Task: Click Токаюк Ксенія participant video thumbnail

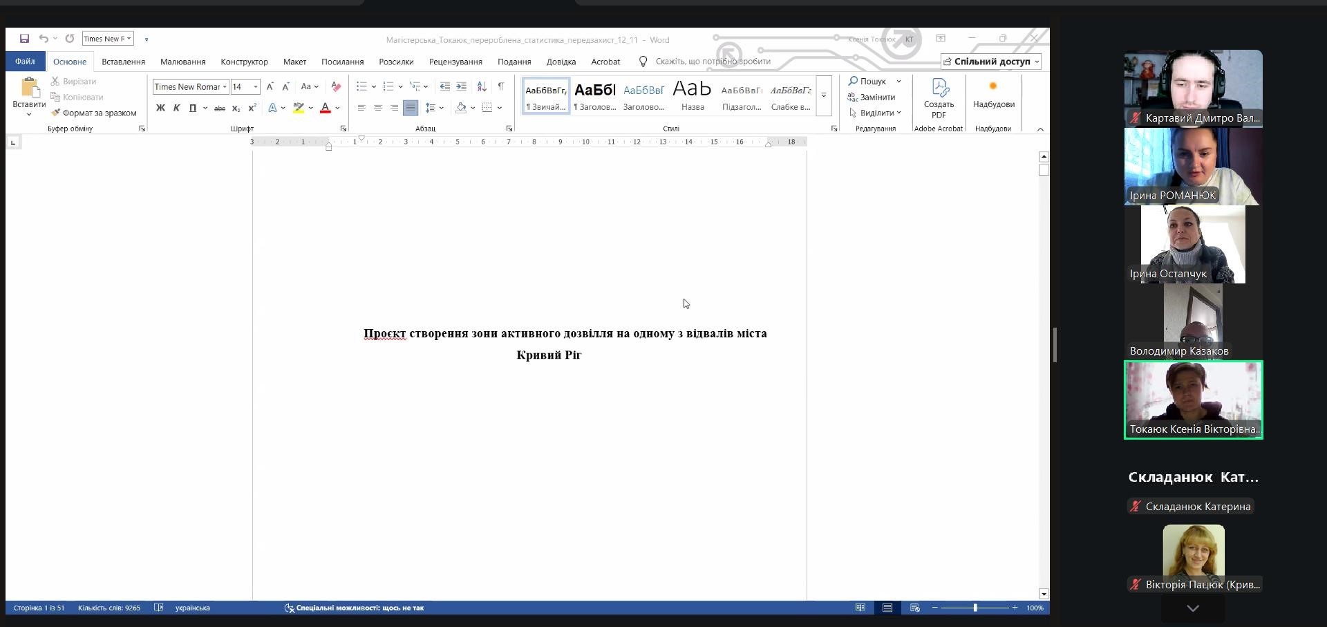Action: coord(1194,399)
